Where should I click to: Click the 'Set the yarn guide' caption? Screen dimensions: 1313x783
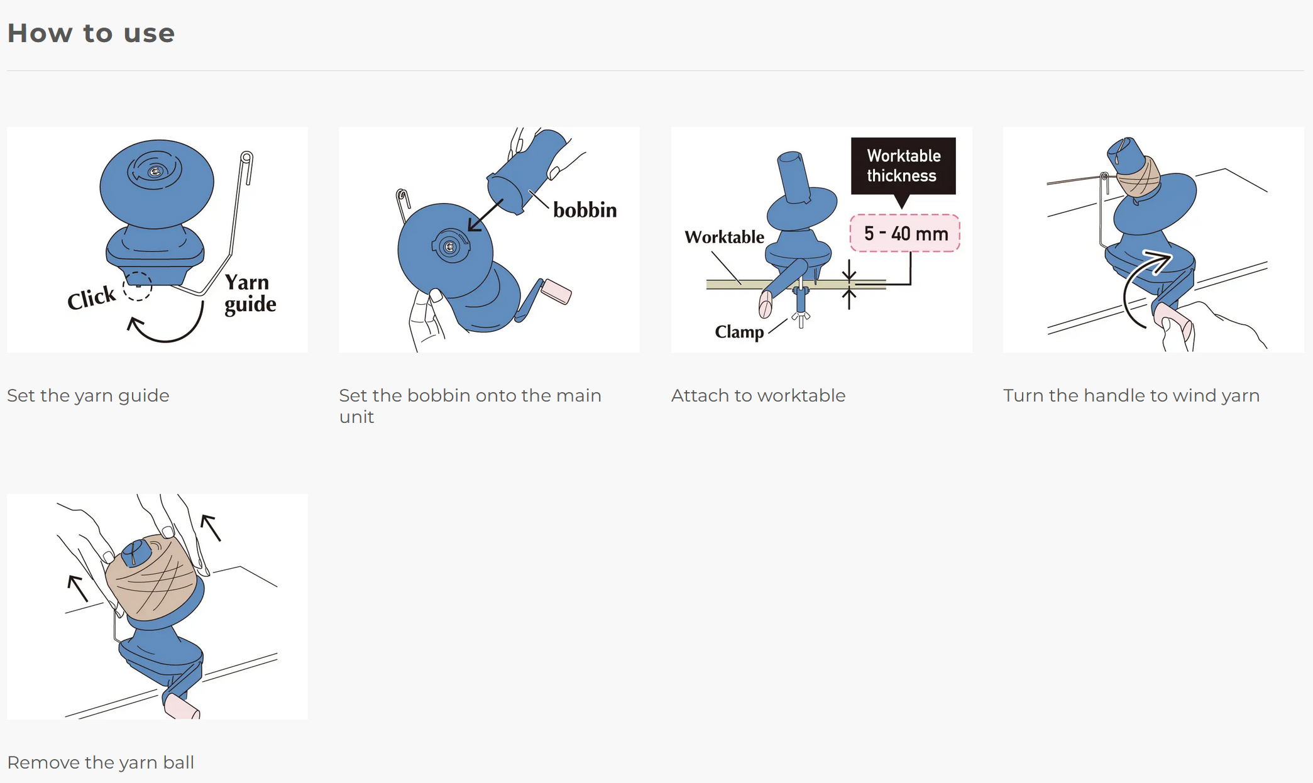(x=88, y=395)
